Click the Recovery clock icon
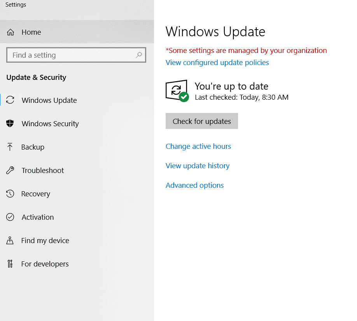357x321 pixels. pyautogui.click(x=10, y=194)
